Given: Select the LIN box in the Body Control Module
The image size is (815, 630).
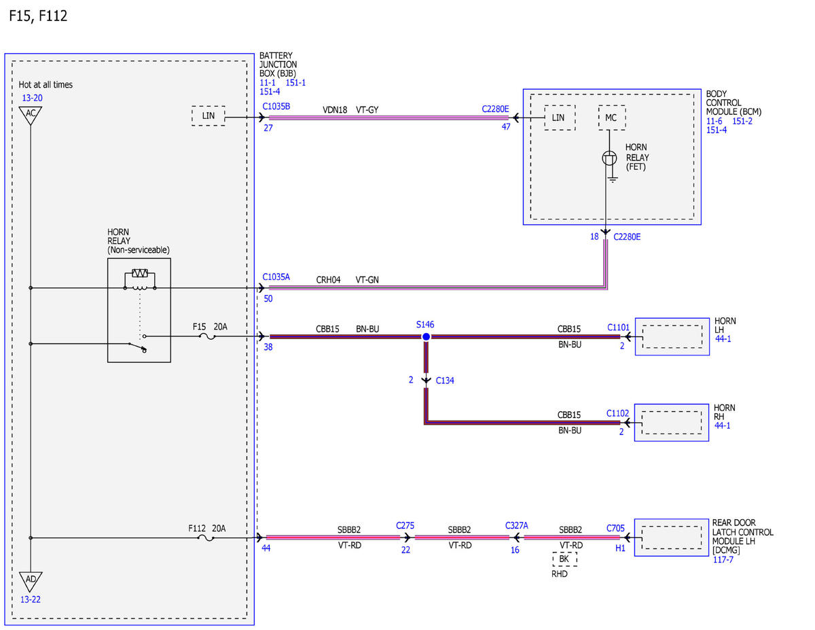Looking at the screenshot, I should click(x=558, y=118).
